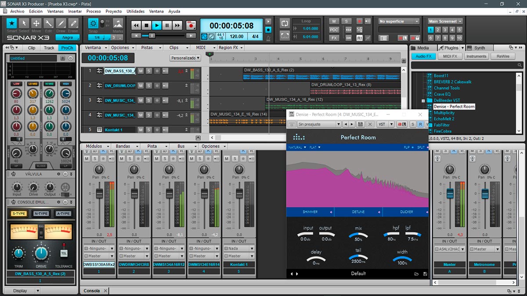This screenshot has width=527, height=296.
Task: Stop playback in the transport
Action: pyautogui.click(x=147, y=25)
